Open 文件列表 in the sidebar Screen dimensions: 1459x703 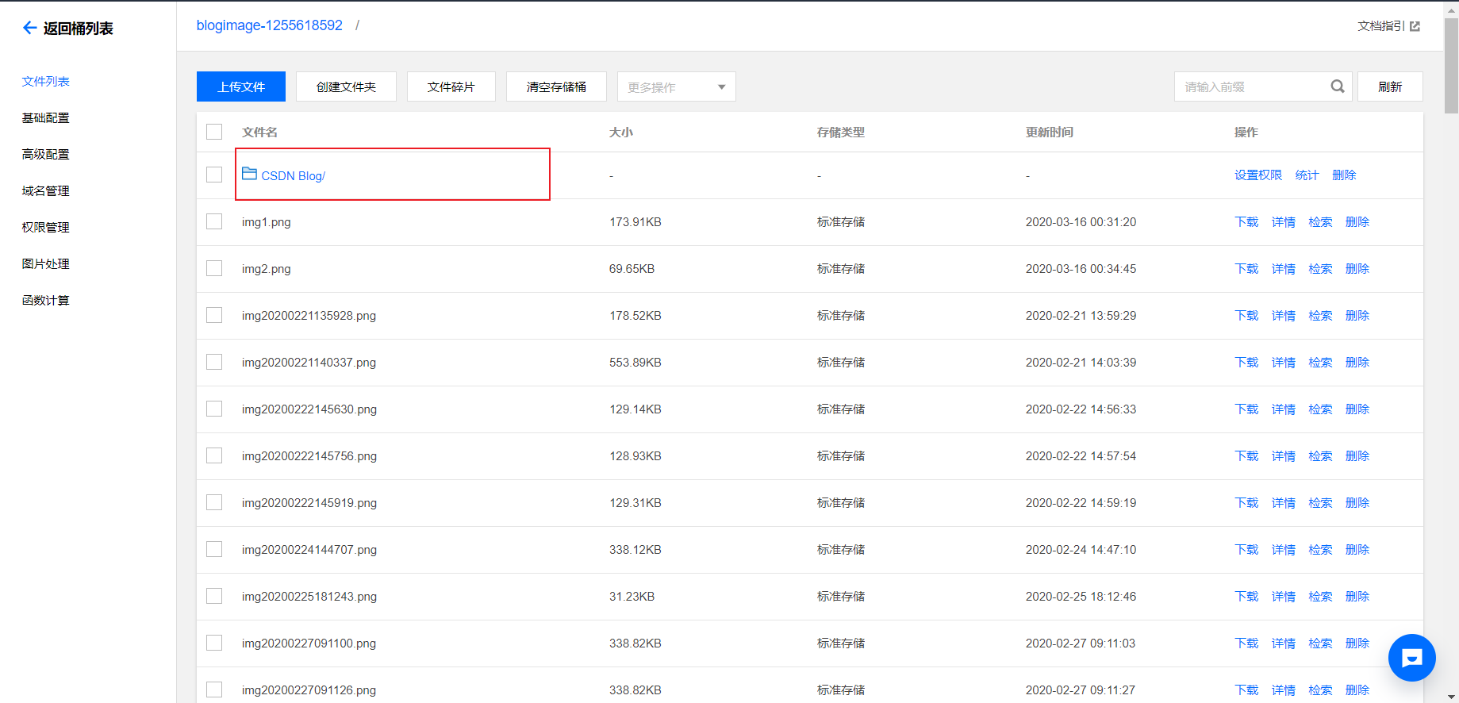click(x=45, y=81)
